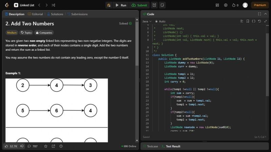This screenshot has height=152, width=271.
Task: Expand the Companies tag
Action: pos(44,32)
